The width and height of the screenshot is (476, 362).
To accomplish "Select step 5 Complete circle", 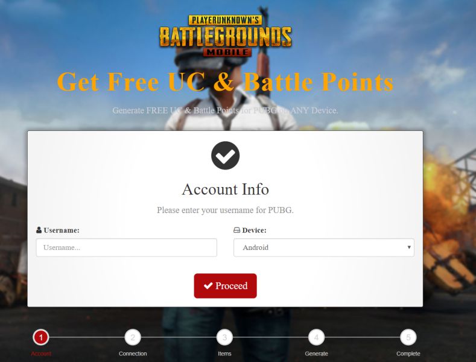I will 408,337.
